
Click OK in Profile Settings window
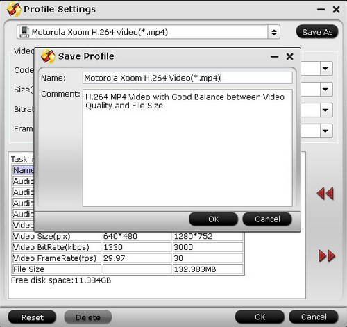(260, 317)
